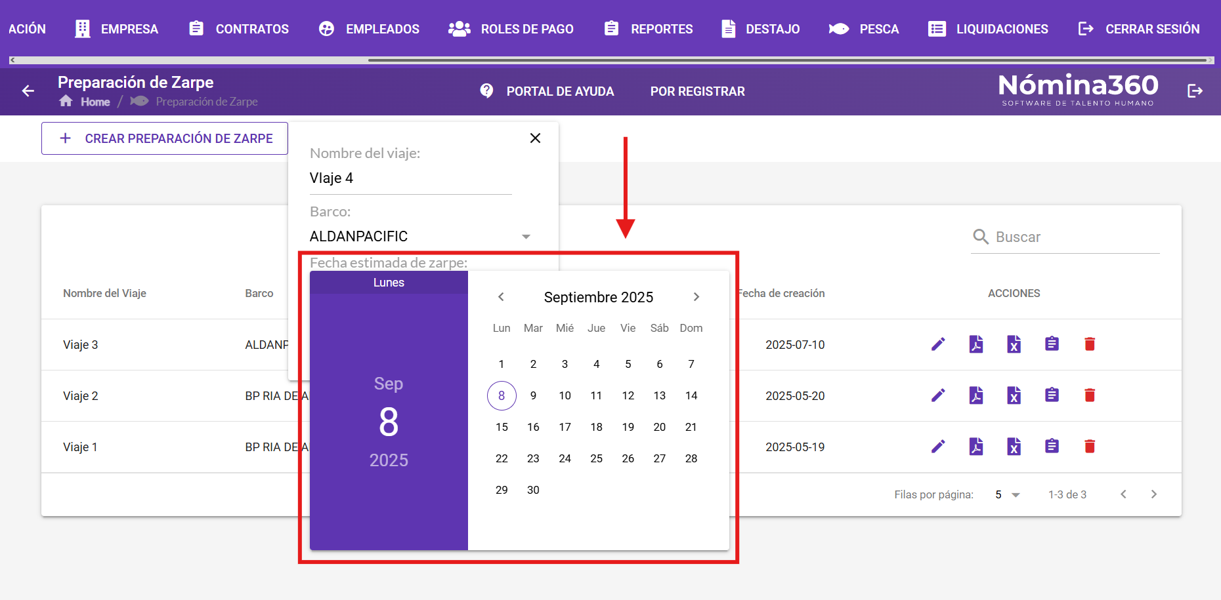Click the logout icon beside the Nómina360 logo

tap(1195, 91)
